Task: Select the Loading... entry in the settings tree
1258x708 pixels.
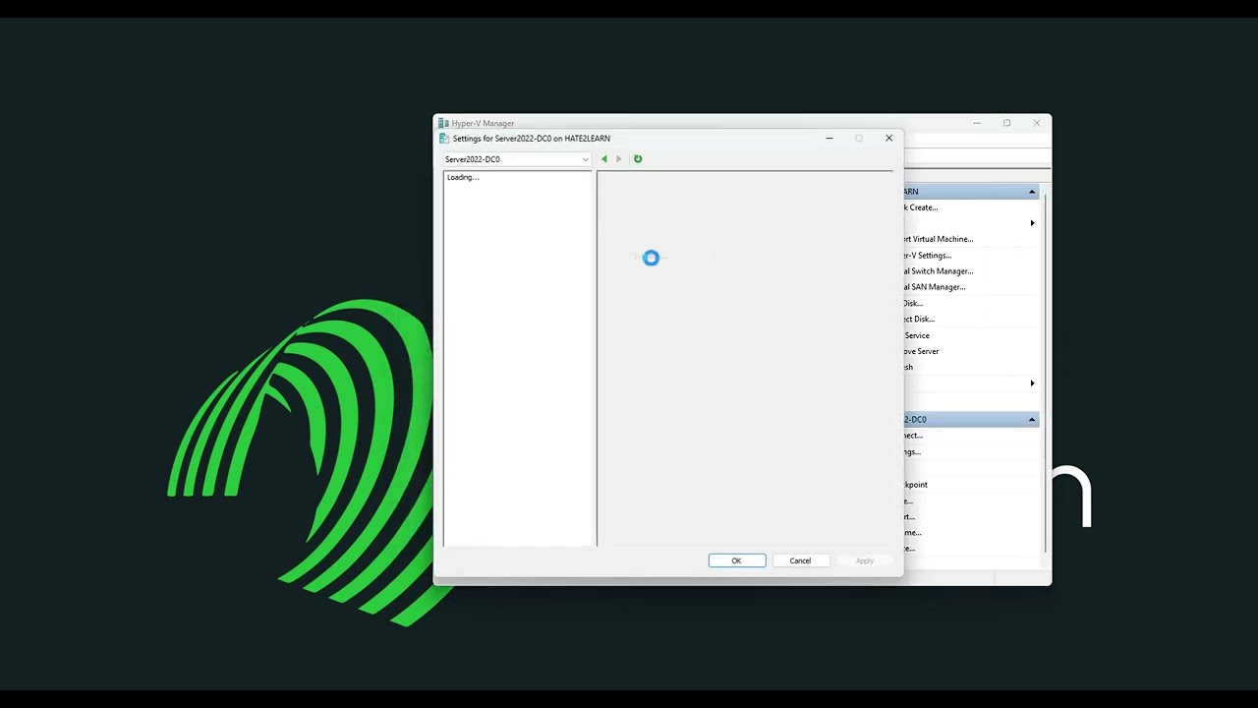Action: coord(463,178)
